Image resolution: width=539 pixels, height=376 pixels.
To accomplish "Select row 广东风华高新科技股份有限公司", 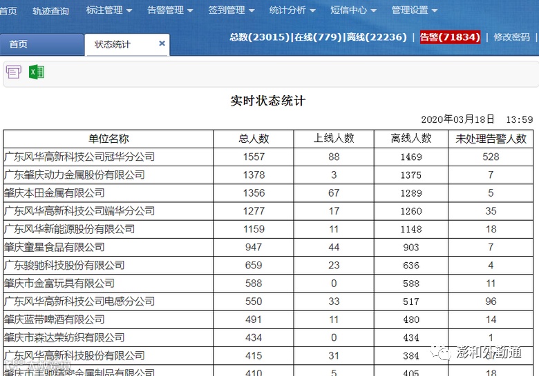I will click(268, 356).
